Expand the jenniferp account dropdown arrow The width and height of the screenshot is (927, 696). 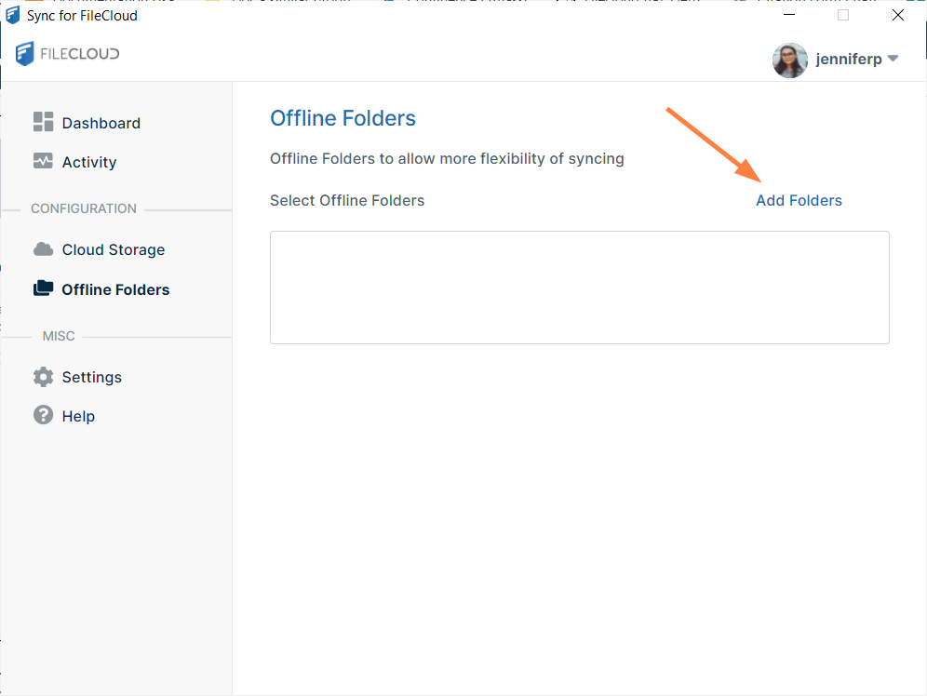coord(894,59)
